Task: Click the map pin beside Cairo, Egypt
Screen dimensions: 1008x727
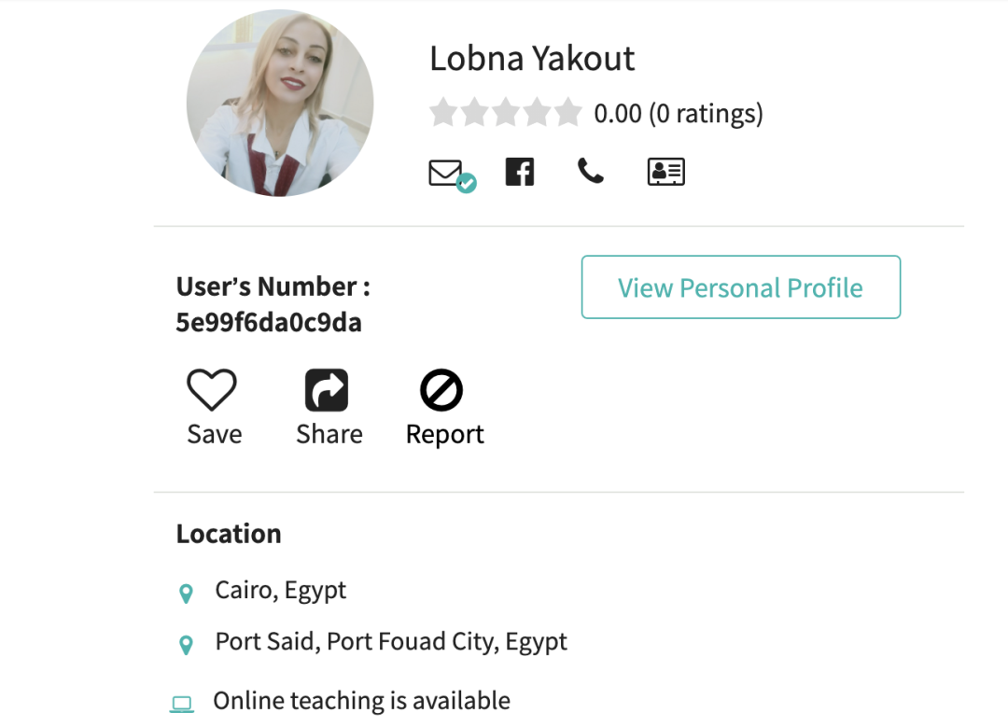Action: point(186,593)
